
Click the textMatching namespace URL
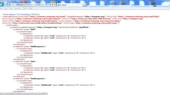click(x=37, y=23)
